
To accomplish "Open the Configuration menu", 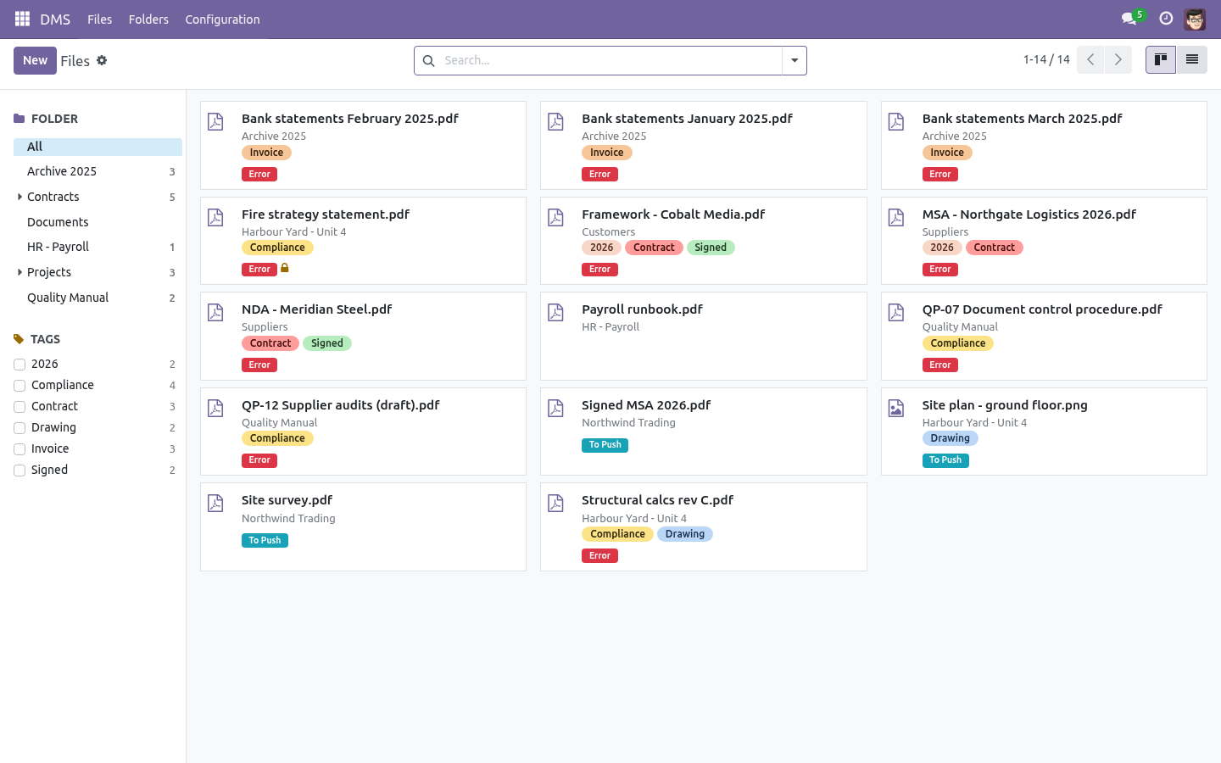I will (x=222, y=19).
